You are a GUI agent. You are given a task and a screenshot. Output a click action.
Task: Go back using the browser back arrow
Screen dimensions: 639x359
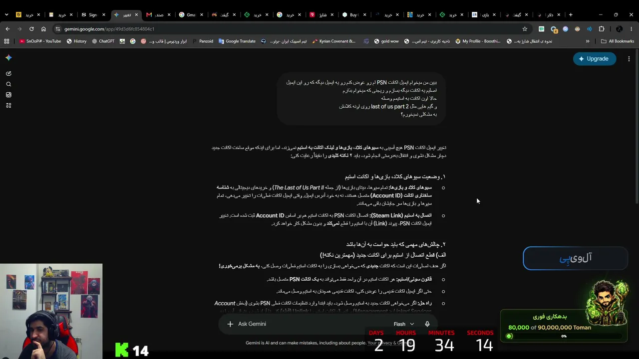(7, 29)
